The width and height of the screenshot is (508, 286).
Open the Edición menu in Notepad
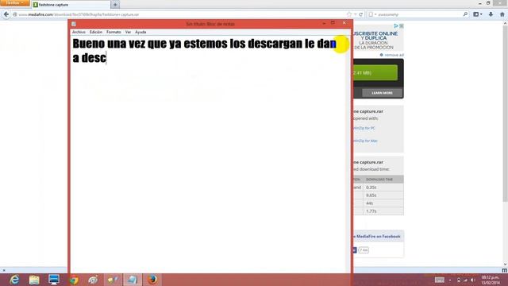pos(96,32)
